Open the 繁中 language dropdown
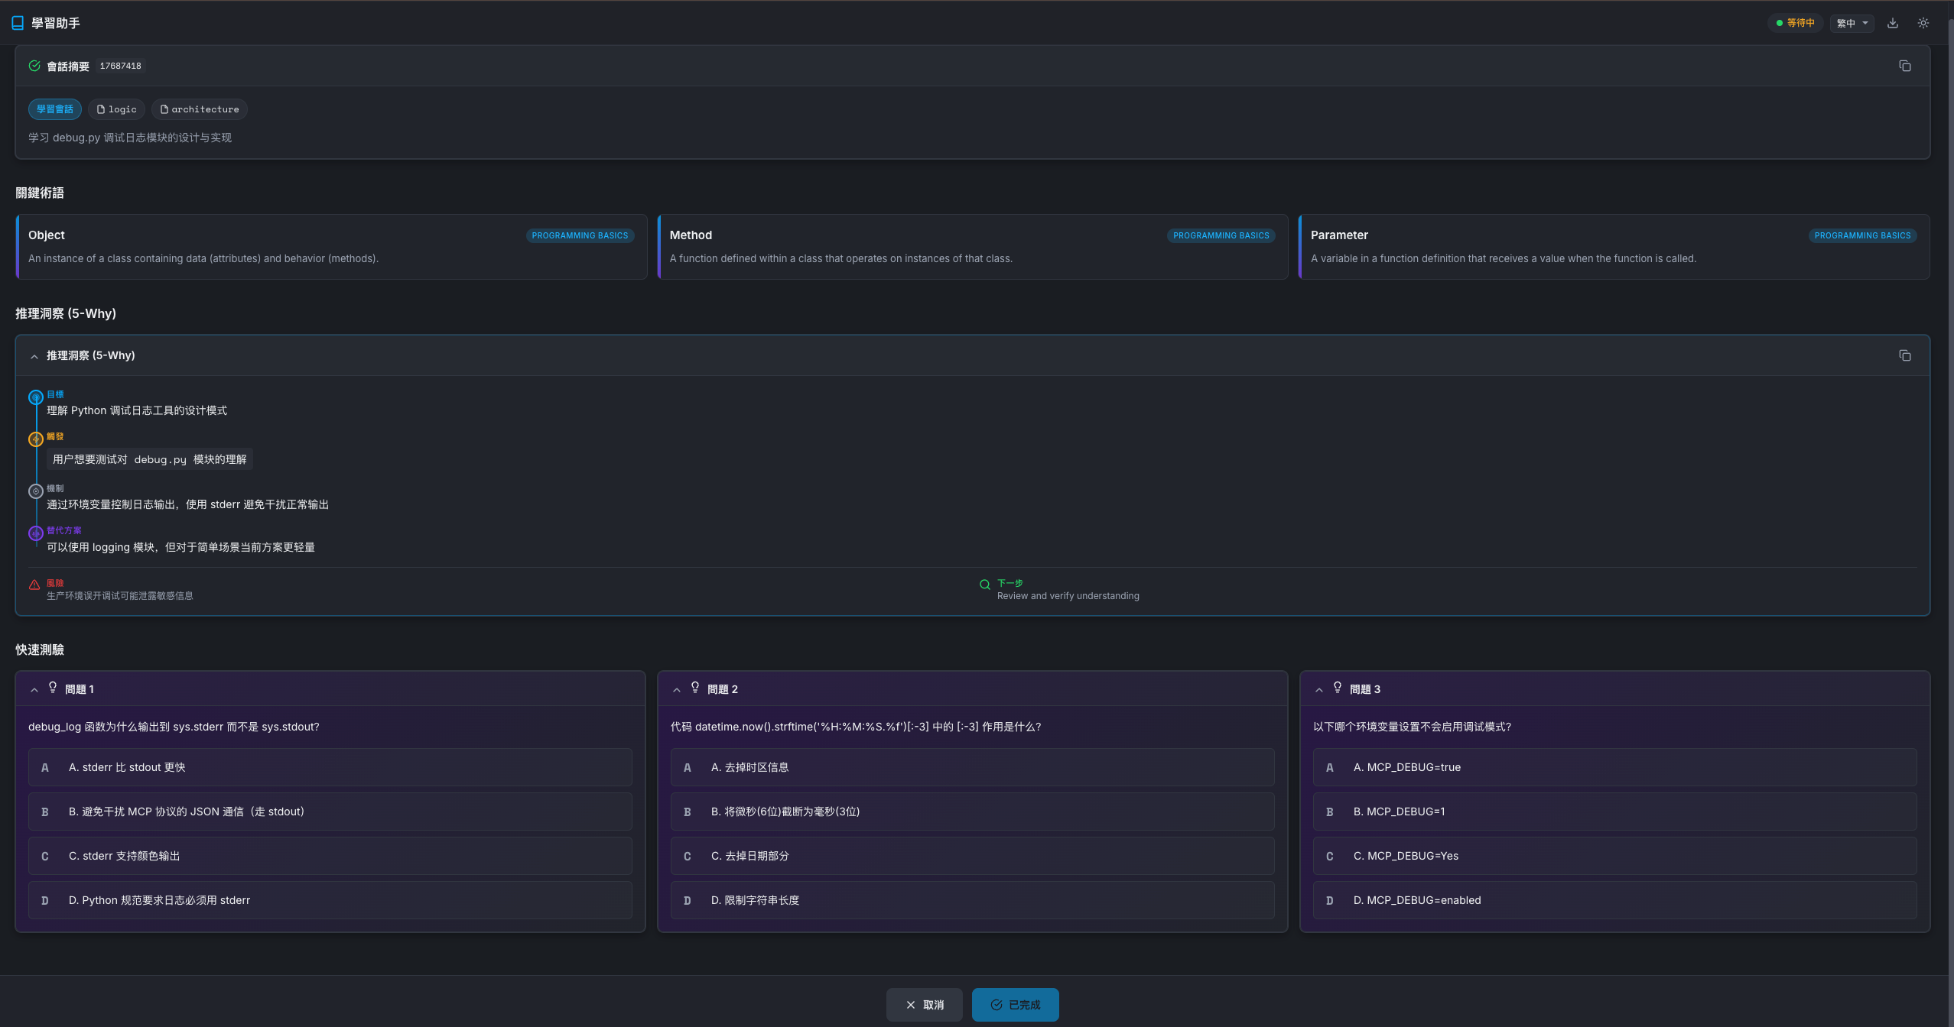 coord(1852,23)
